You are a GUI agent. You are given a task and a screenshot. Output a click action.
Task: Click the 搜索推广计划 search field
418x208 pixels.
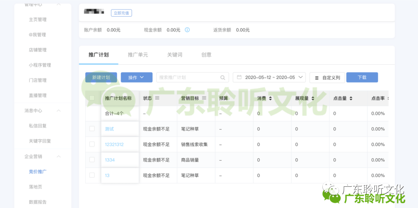[188, 78]
